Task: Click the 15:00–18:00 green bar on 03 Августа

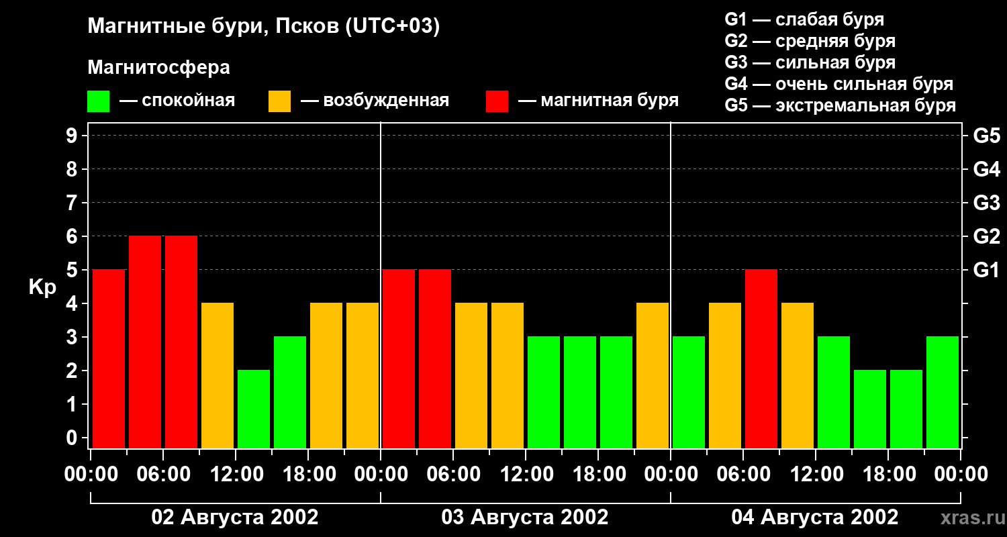Action: [580, 392]
